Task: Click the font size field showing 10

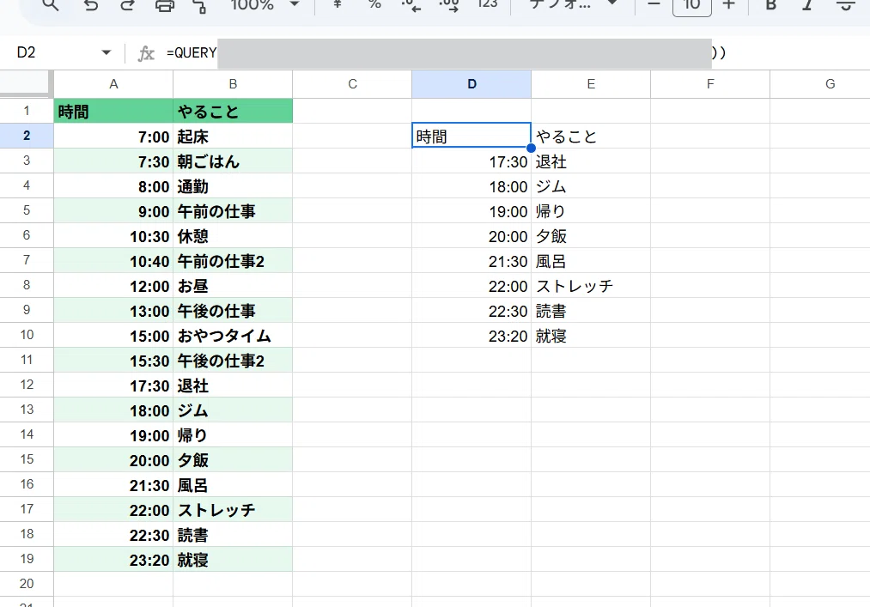Action: pyautogui.click(x=692, y=5)
